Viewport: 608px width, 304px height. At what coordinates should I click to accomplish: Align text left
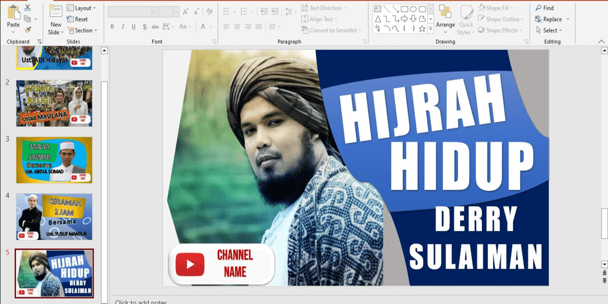[227, 26]
